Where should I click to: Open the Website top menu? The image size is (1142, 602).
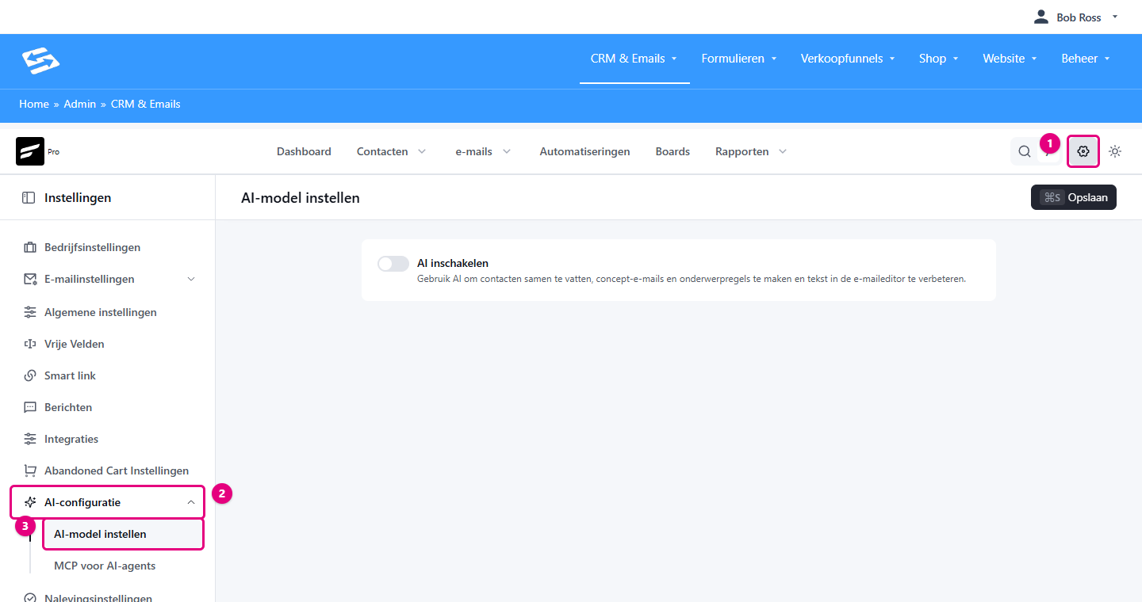click(1010, 59)
